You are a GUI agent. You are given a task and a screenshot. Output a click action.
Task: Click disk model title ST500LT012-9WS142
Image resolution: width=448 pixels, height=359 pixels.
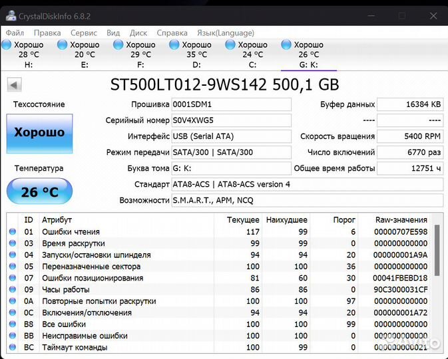click(x=188, y=84)
